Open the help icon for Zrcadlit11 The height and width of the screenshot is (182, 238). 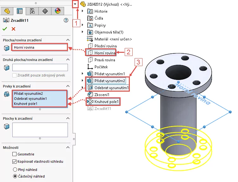[x=66, y=20]
